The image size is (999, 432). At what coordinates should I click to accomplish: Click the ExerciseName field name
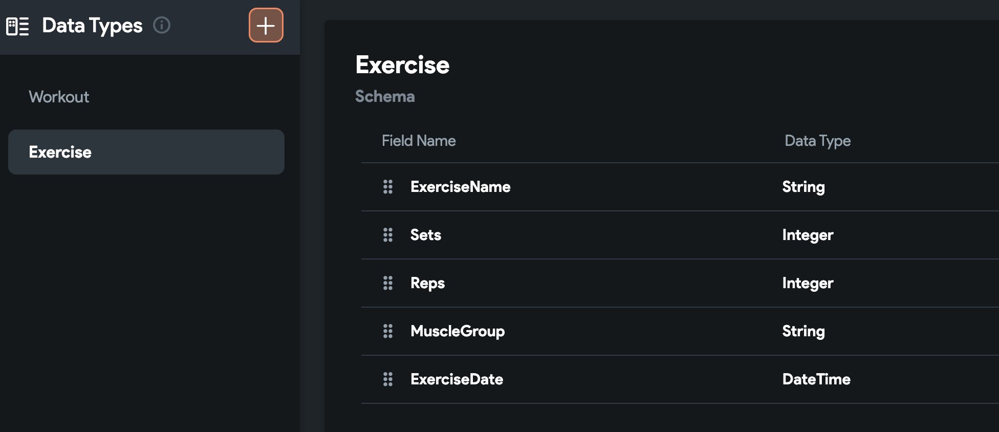(460, 187)
